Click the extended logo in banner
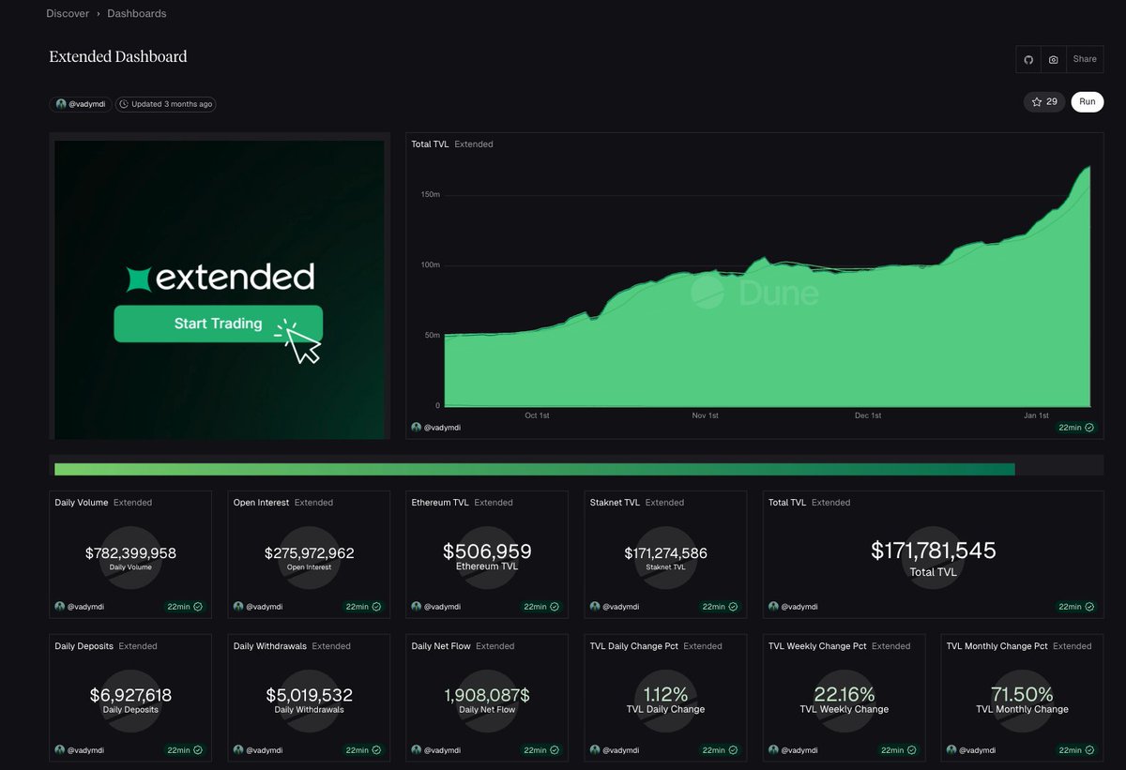Viewport: 1126px width, 770px height. click(x=221, y=278)
